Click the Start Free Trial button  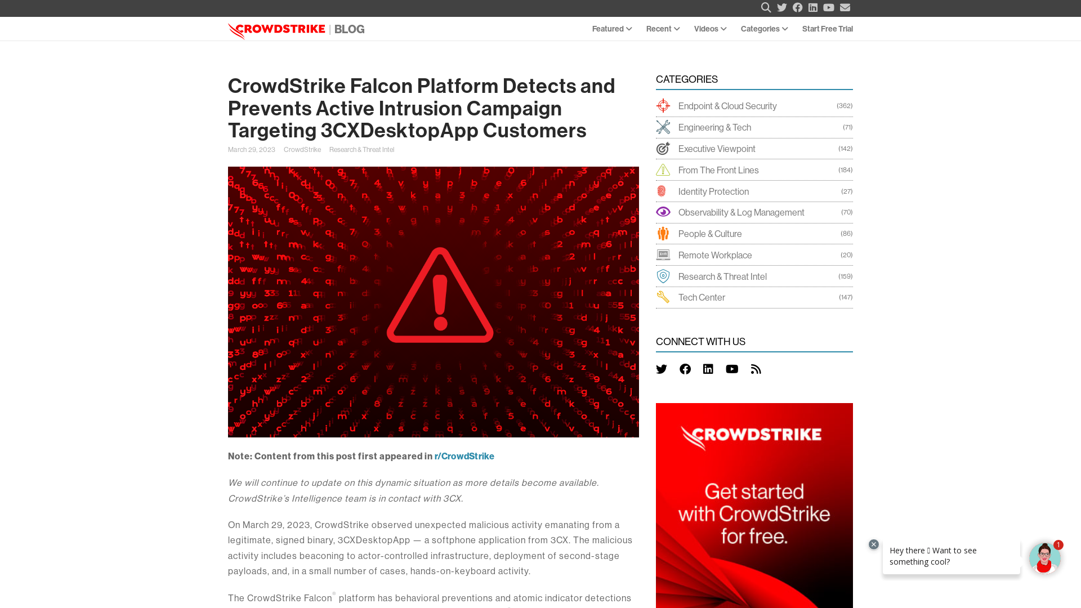click(827, 28)
